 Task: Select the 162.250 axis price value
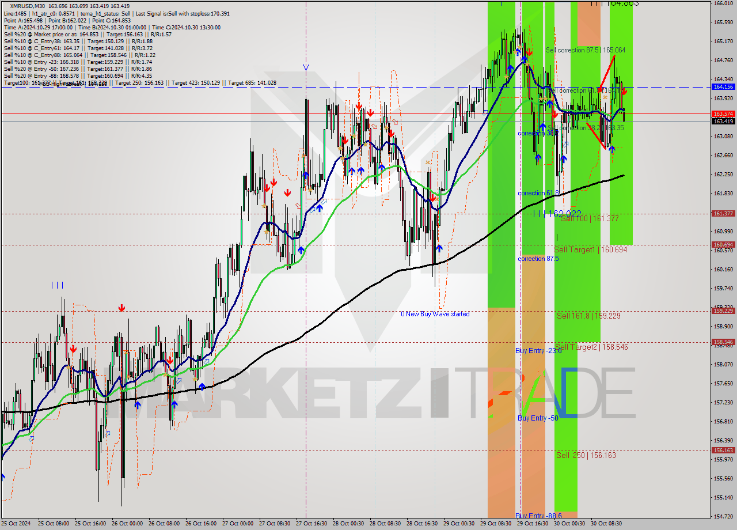click(723, 175)
